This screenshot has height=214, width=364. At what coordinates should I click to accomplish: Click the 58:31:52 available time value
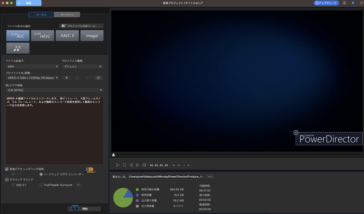pyautogui.click(x=205, y=190)
